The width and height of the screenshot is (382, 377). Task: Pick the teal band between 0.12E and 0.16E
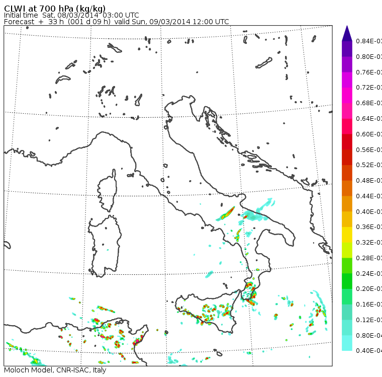click(x=347, y=313)
